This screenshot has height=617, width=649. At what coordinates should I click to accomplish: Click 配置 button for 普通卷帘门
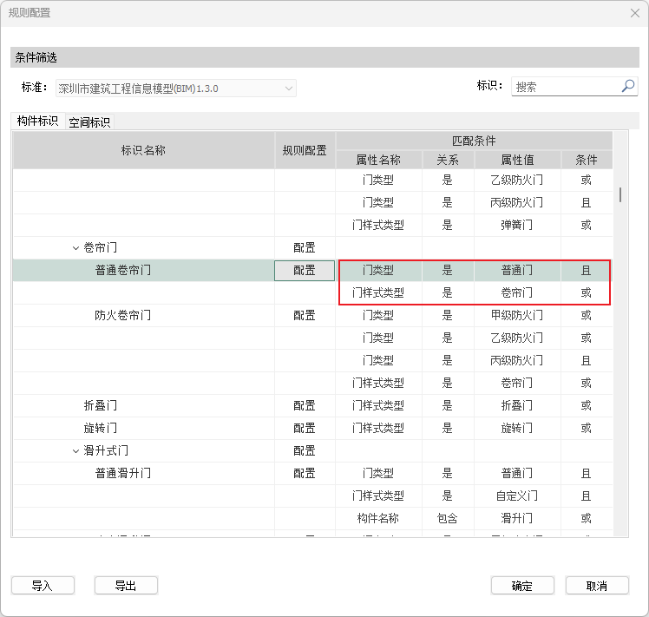tap(305, 271)
